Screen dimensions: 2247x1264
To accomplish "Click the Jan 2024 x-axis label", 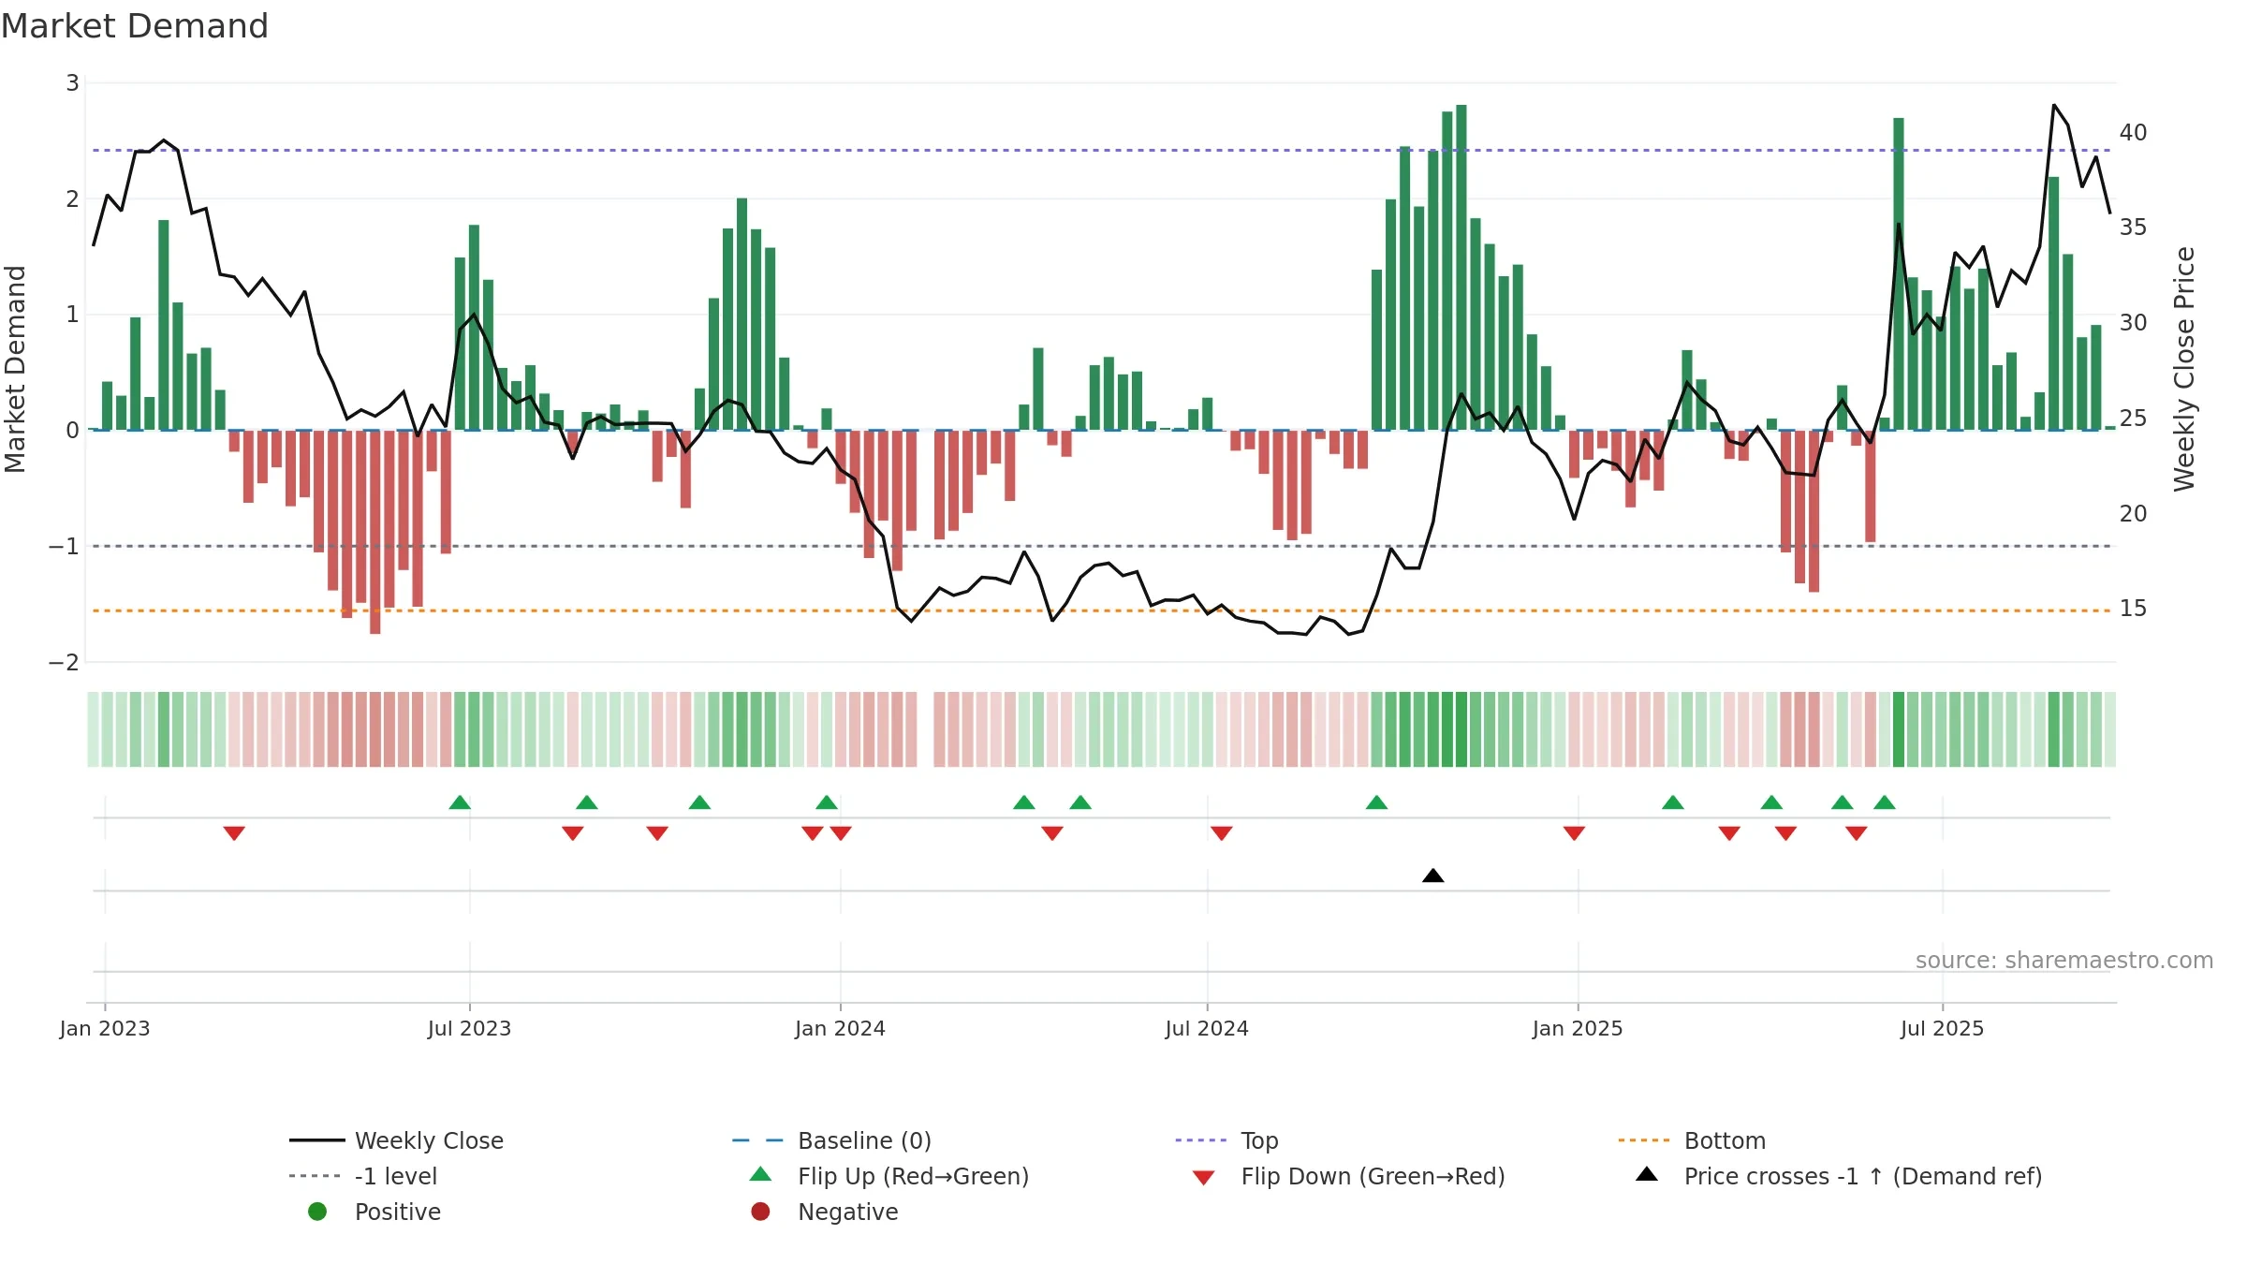I will pos(840,1028).
